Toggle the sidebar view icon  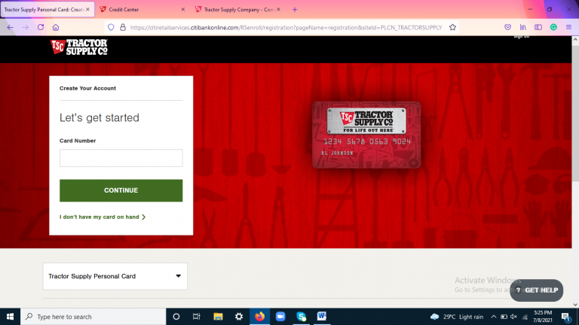coord(538,27)
